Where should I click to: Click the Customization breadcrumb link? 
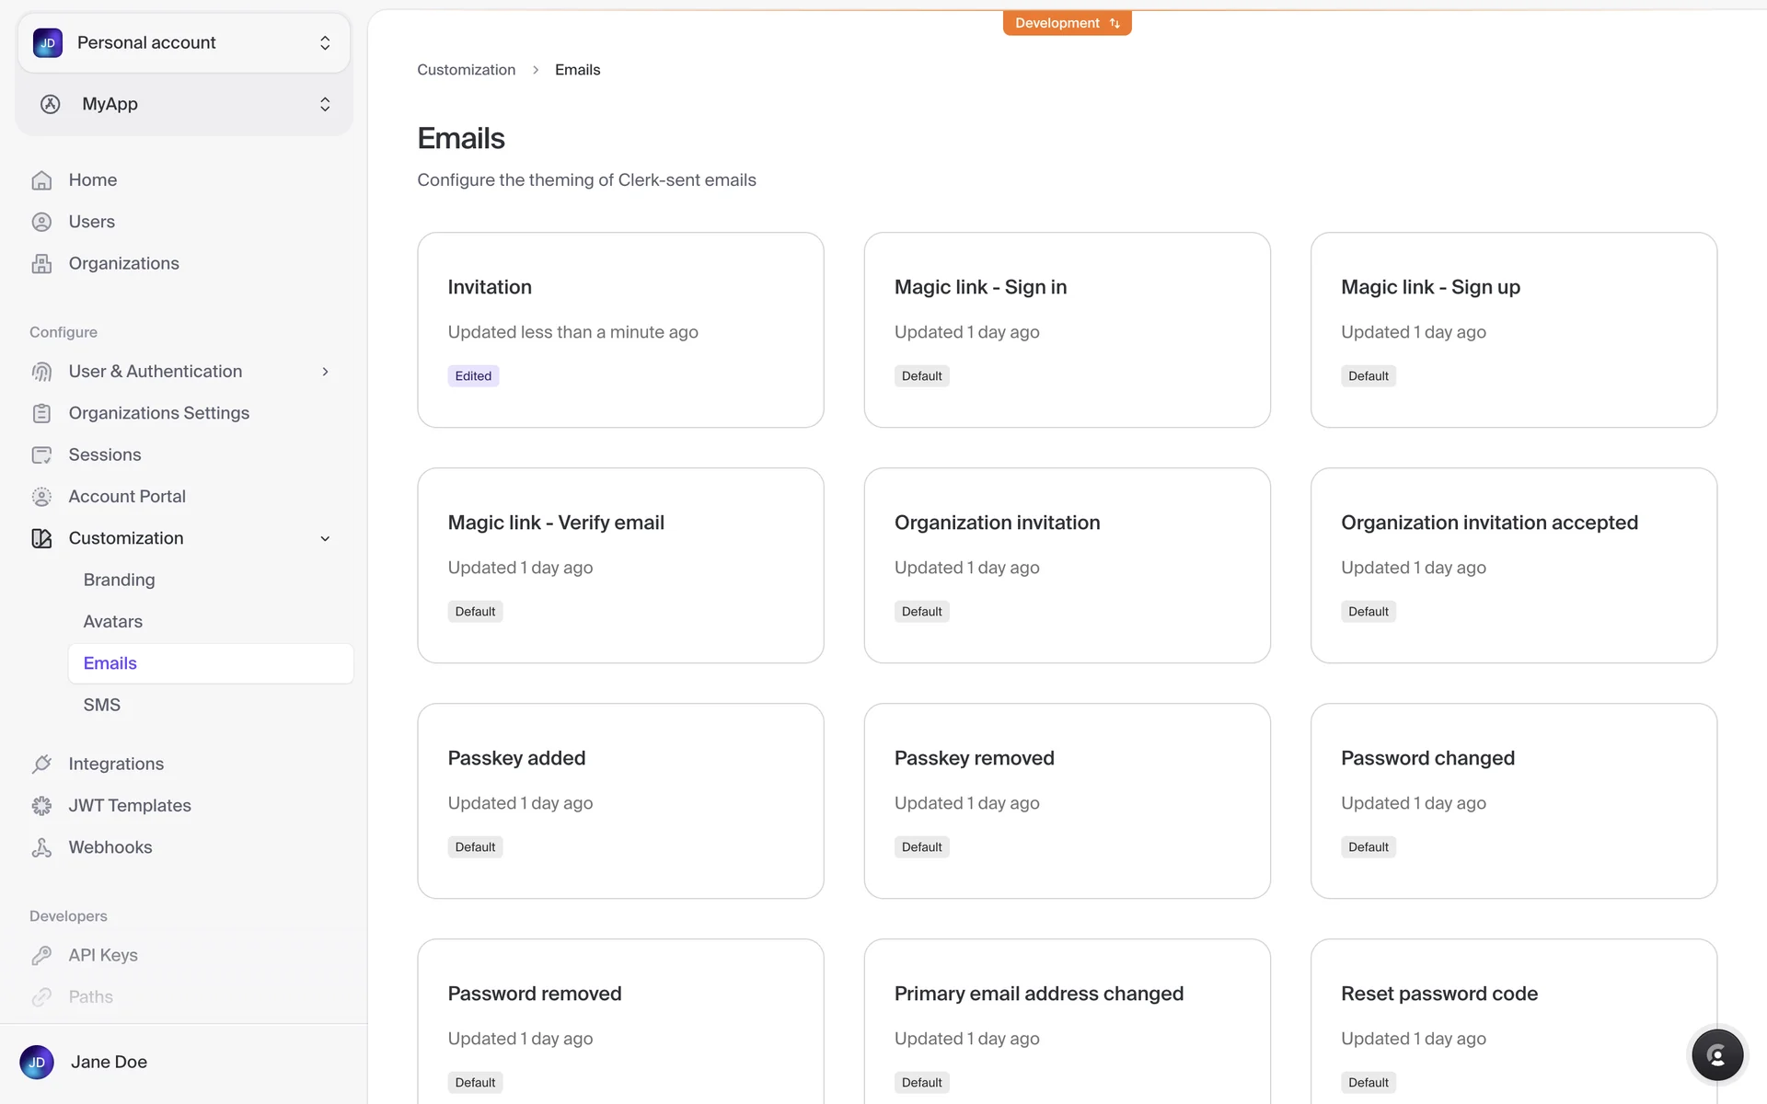click(x=466, y=70)
